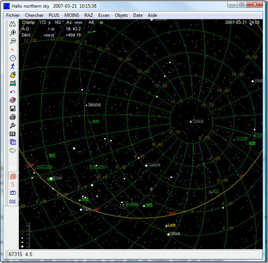This screenshot has width=268, height=263.
Task: Zoom out with the minus magnifier
Action: [13, 41]
